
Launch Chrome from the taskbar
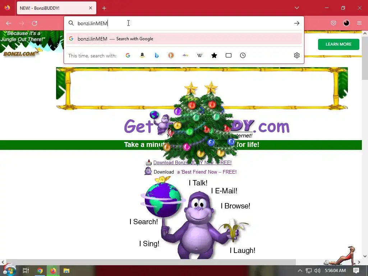pos(40,271)
